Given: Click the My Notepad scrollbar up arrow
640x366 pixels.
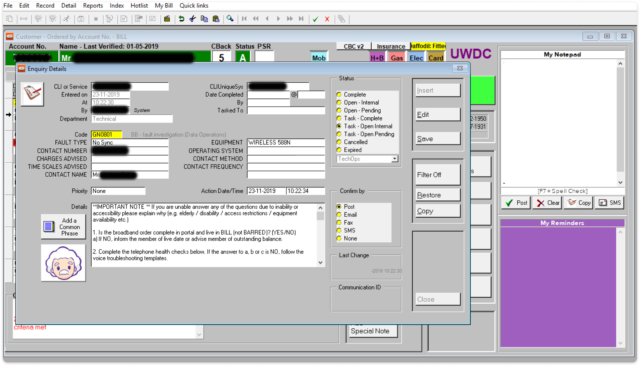Looking at the screenshot, I should pyautogui.click(x=620, y=64).
